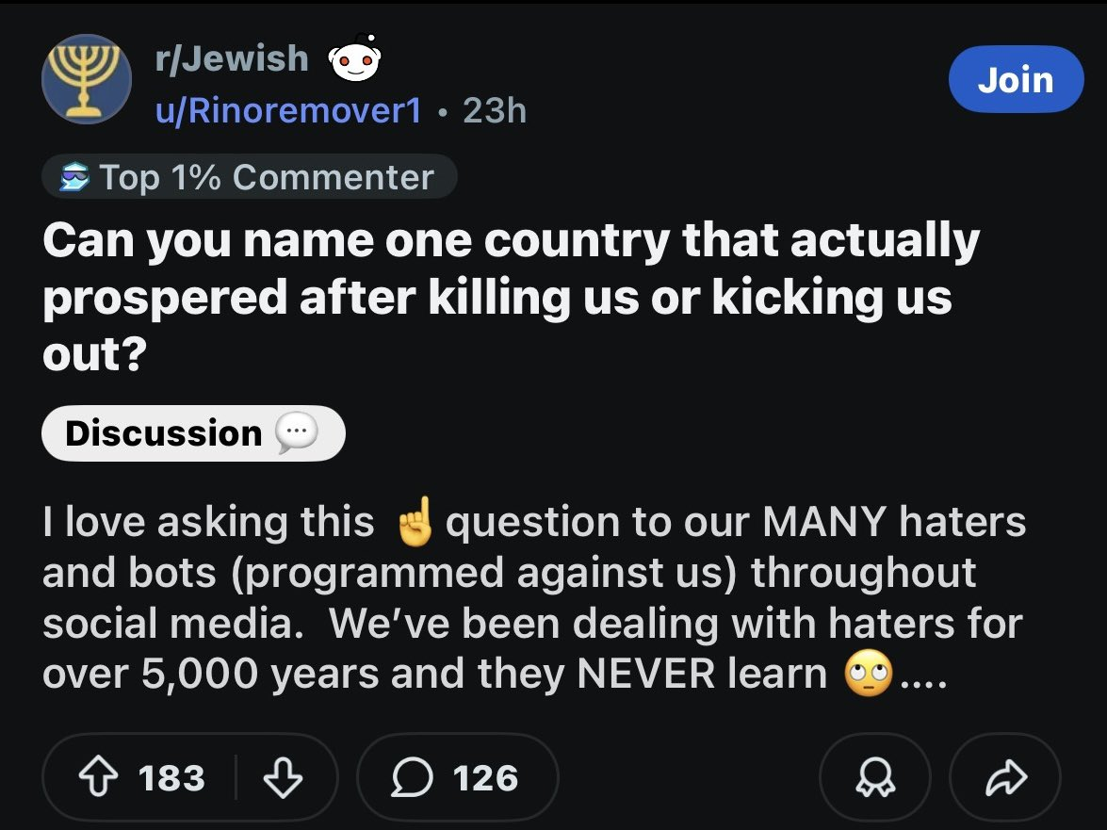Open the r/Jewish subreddit name link

click(232, 58)
